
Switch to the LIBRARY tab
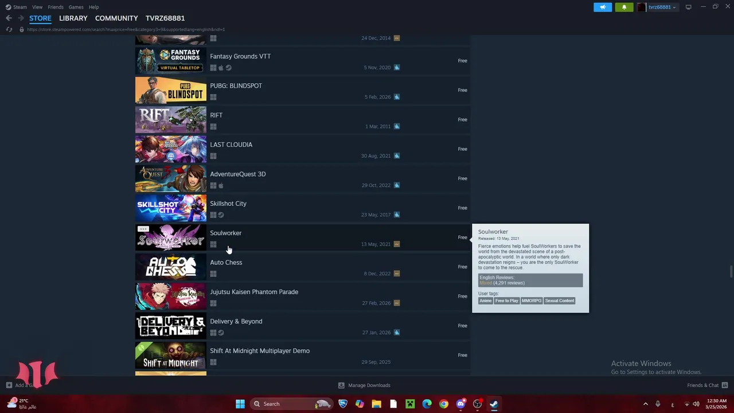pyautogui.click(x=73, y=18)
